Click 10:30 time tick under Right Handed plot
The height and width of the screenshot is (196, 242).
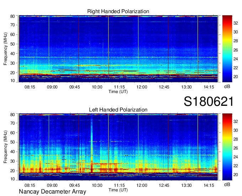click(x=97, y=87)
